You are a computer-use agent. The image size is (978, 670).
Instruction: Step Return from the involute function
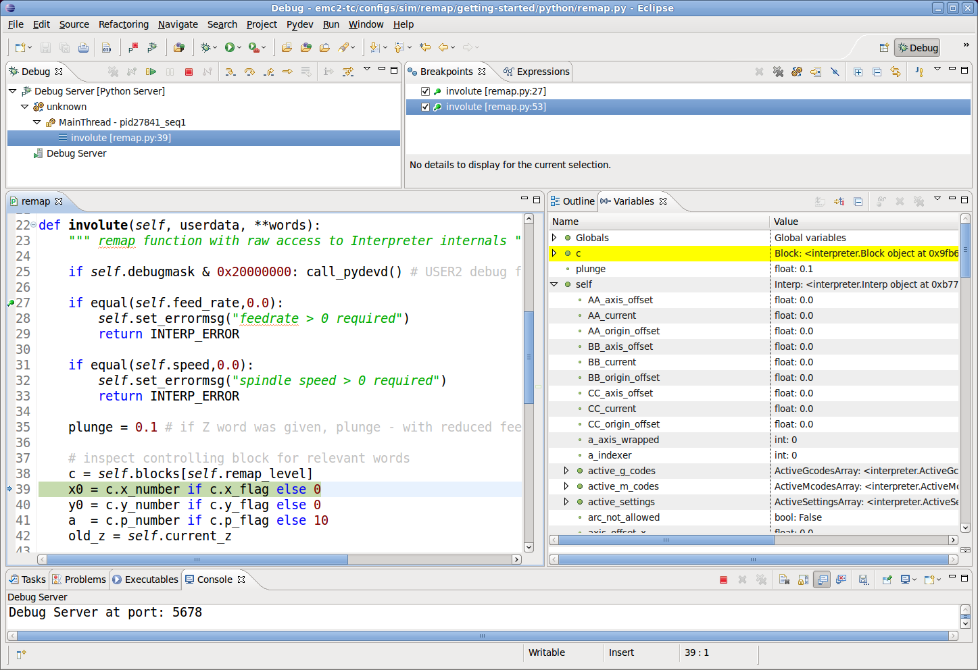pyautogui.click(x=270, y=71)
